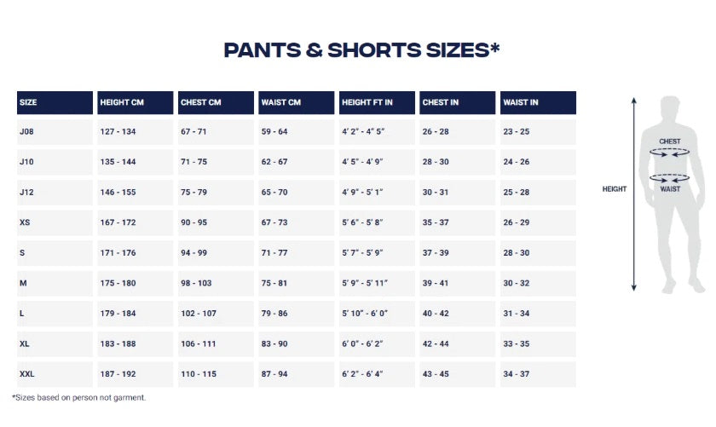Click the human body silhouette figure
This screenshot has width=716, height=427.
coord(672,194)
